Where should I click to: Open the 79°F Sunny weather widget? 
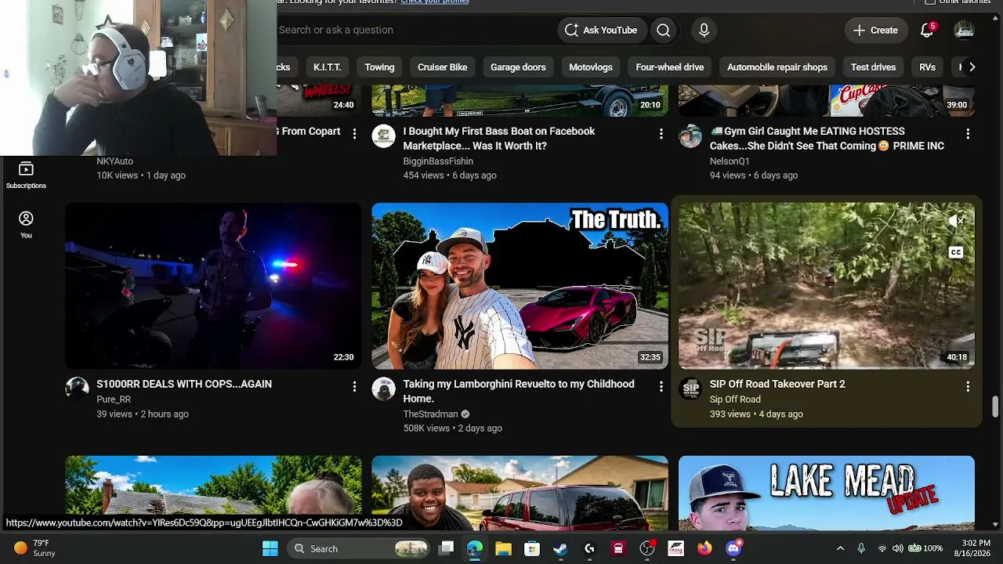[36, 548]
